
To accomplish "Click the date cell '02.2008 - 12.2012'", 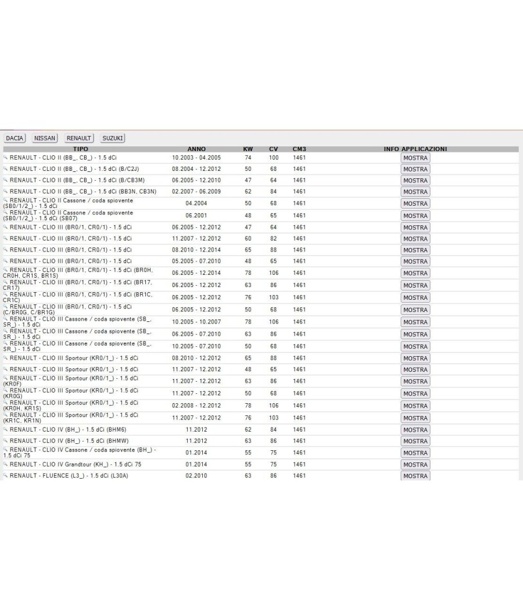I will (x=196, y=406).
